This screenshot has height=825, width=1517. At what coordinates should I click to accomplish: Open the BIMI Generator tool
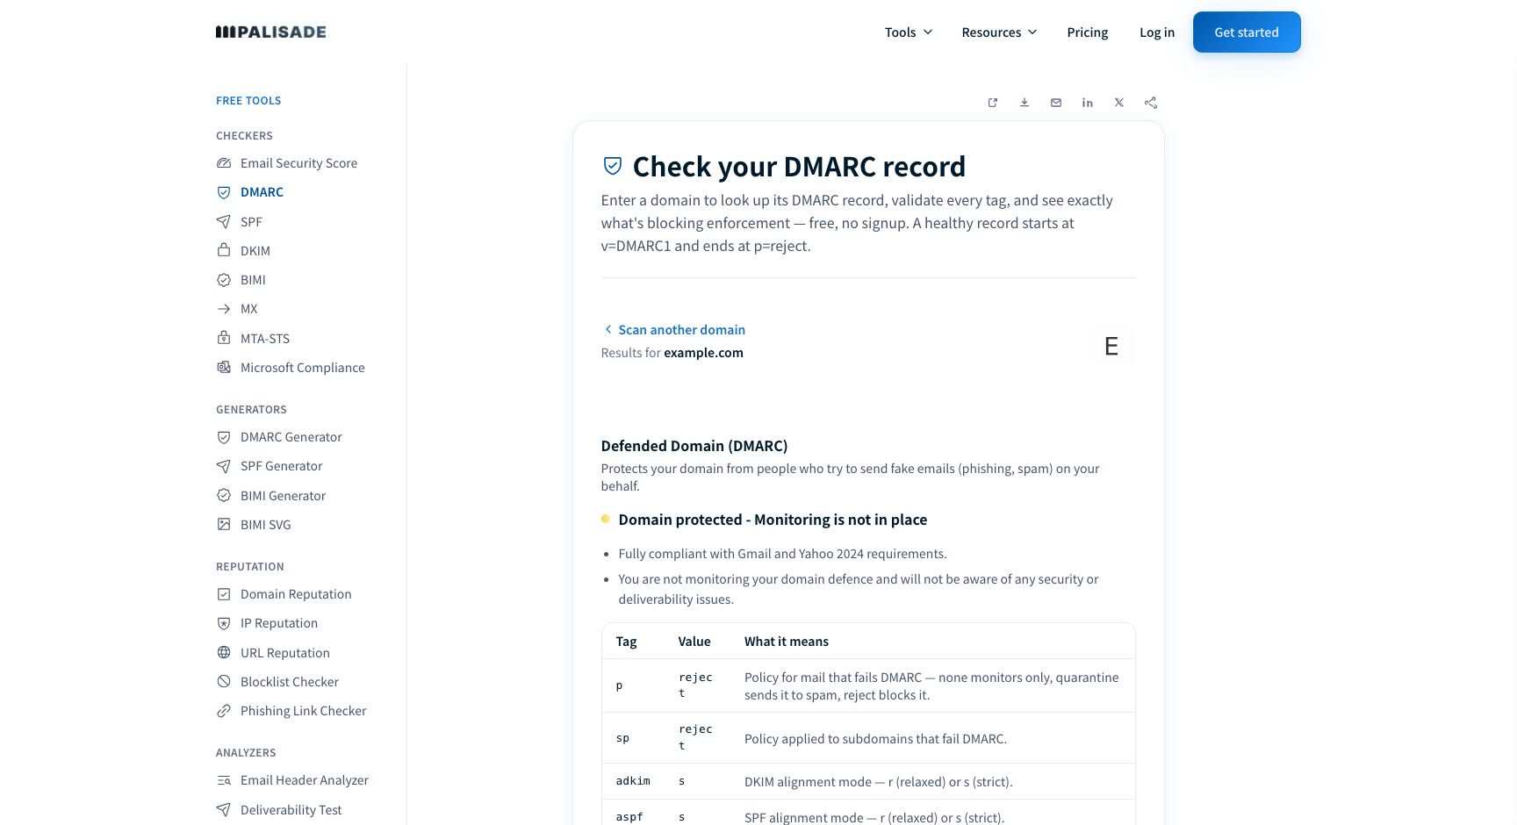click(283, 496)
